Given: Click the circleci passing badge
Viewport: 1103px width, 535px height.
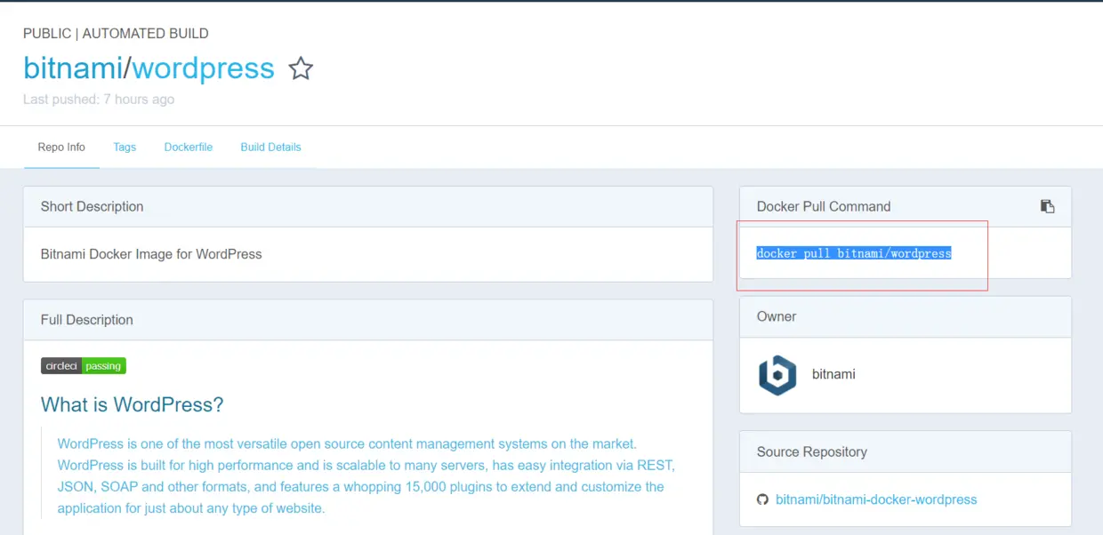Looking at the screenshot, I should [84, 366].
